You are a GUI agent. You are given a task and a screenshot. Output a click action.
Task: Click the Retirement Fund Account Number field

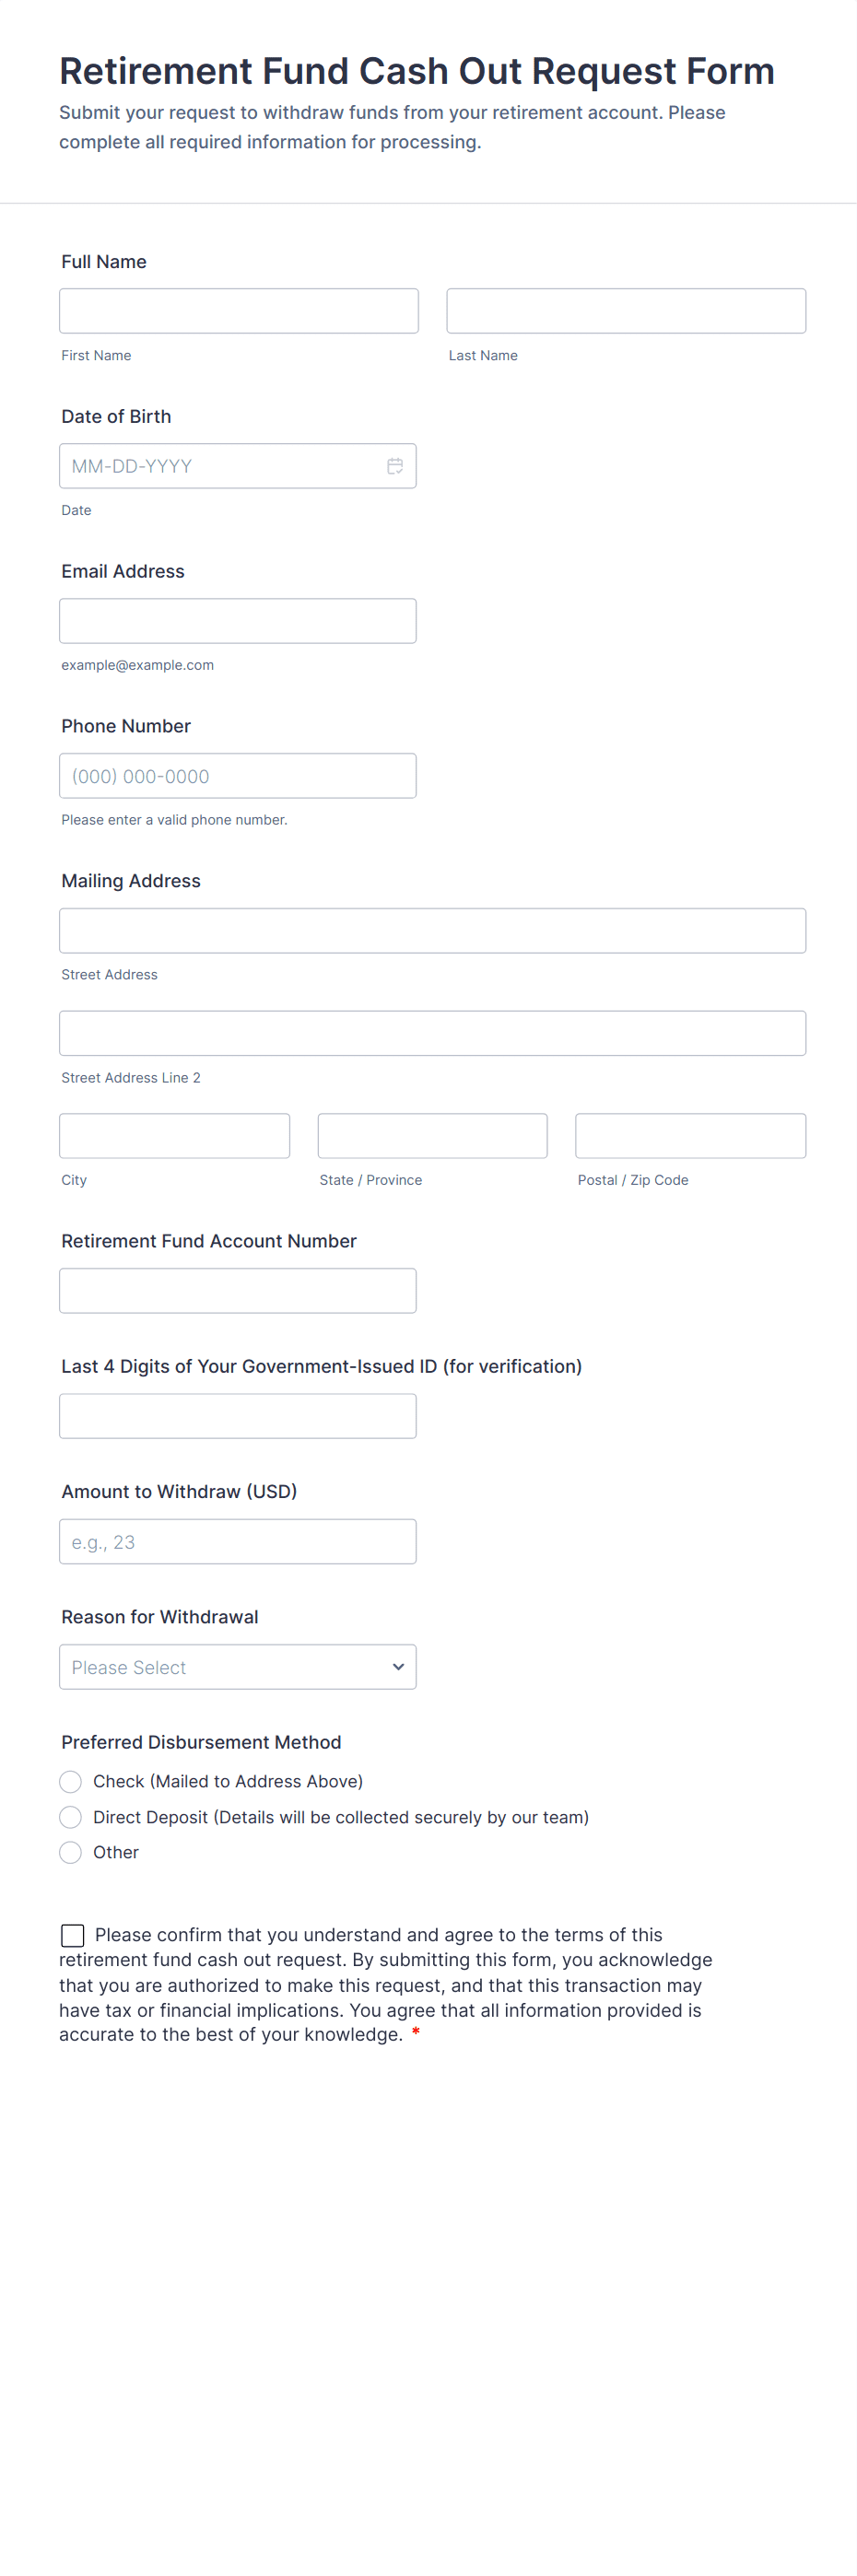pos(237,1291)
